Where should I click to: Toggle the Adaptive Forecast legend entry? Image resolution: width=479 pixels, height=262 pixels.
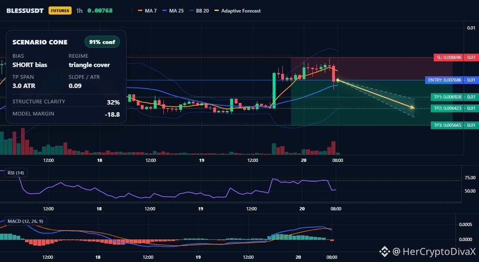(237, 10)
